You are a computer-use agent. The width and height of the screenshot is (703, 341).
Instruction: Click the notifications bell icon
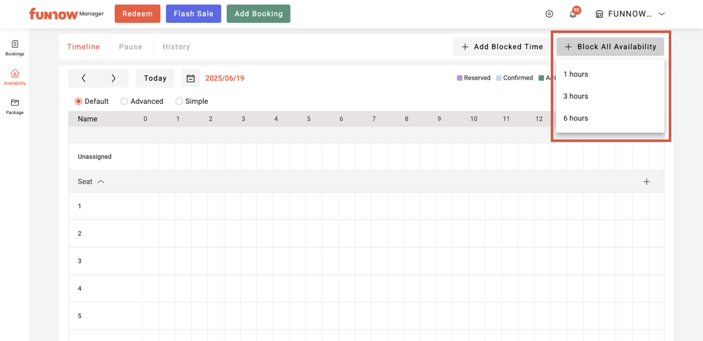coord(573,14)
